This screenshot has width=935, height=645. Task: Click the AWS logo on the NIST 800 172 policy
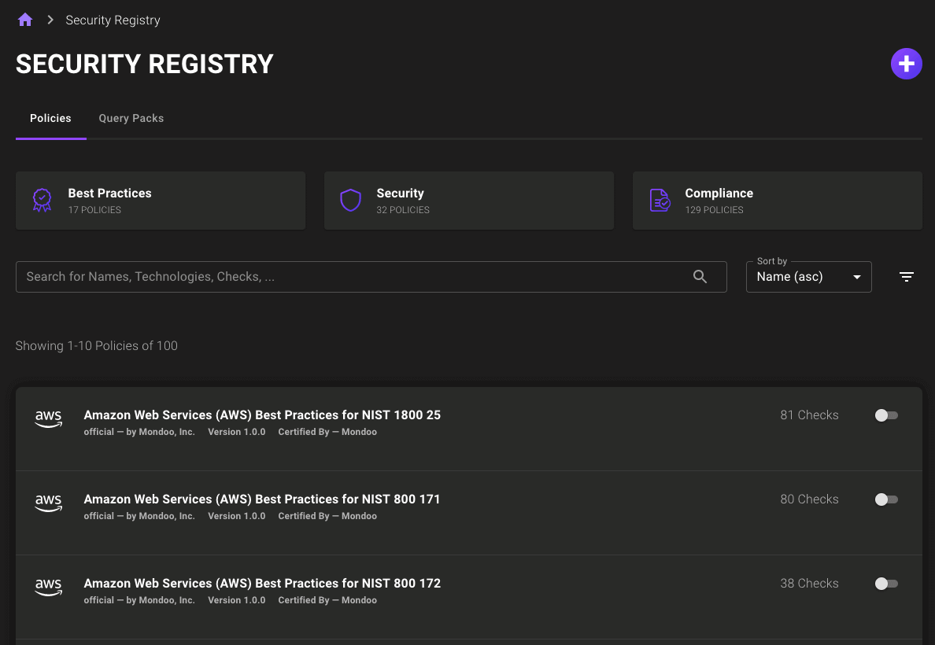coord(48,588)
